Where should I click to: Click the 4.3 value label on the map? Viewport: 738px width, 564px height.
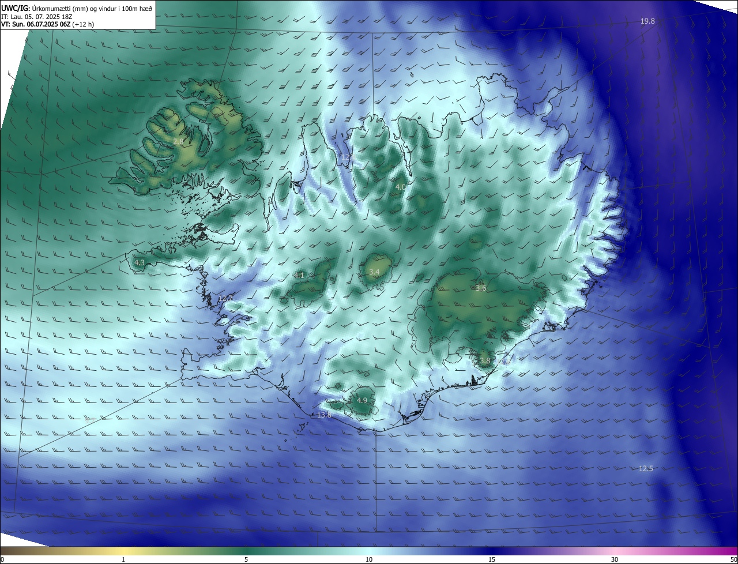(x=139, y=262)
